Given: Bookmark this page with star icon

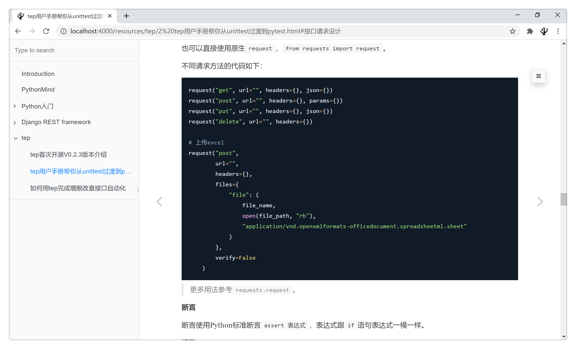Looking at the screenshot, I should [x=512, y=31].
